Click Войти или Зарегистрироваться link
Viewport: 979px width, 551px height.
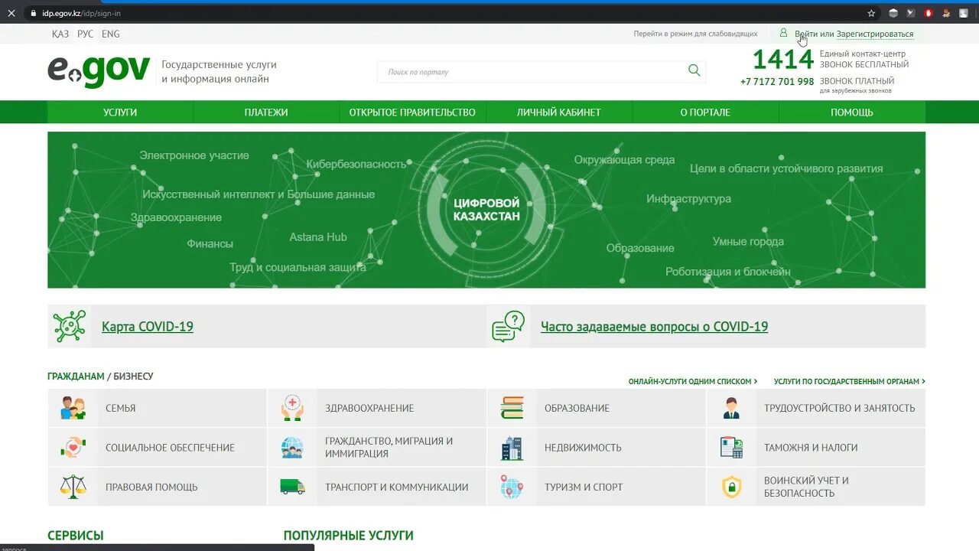coord(854,33)
